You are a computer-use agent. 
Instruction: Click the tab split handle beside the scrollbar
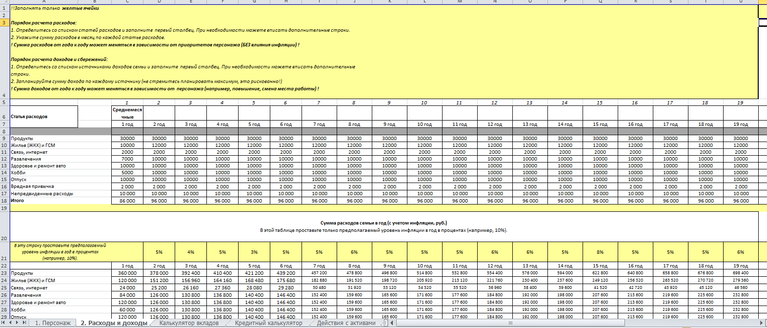385,323
